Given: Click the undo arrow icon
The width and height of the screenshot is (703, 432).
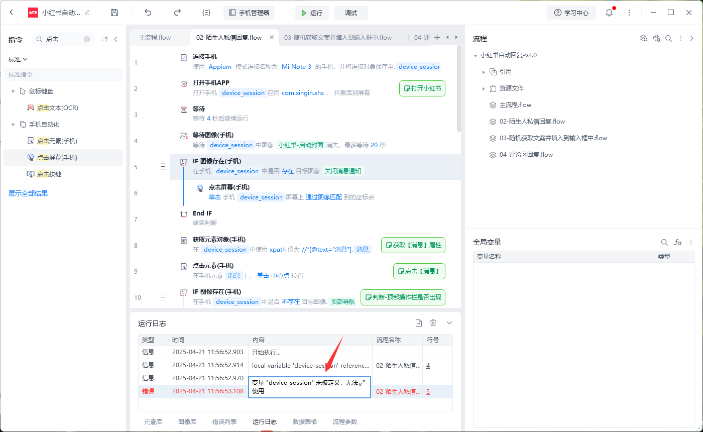Looking at the screenshot, I should (x=148, y=13).
